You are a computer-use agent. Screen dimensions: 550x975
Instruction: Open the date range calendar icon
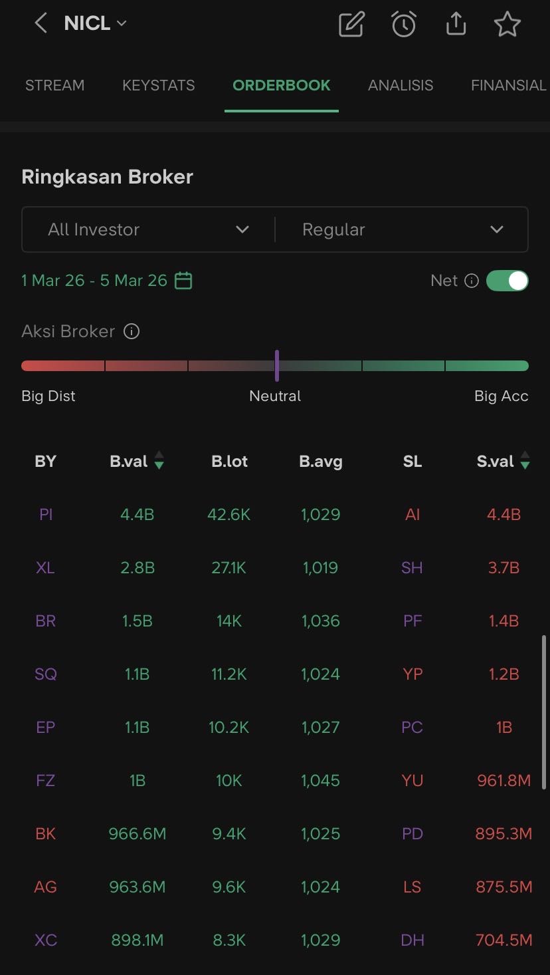click(x=183, y=281)
